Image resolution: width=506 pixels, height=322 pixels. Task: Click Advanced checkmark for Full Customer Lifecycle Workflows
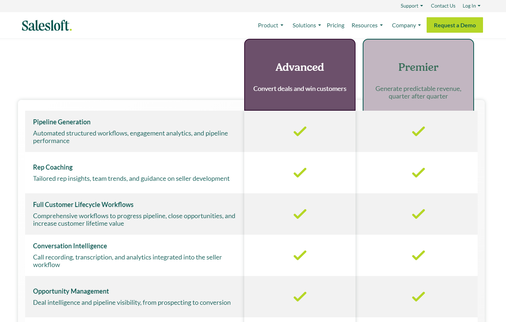pyautogui.click(x=300, y=214)
